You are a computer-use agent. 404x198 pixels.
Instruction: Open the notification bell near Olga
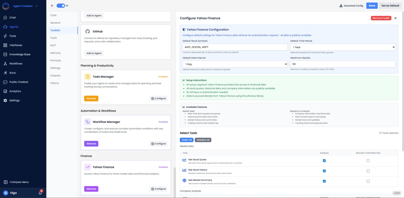tap(40, 193)
